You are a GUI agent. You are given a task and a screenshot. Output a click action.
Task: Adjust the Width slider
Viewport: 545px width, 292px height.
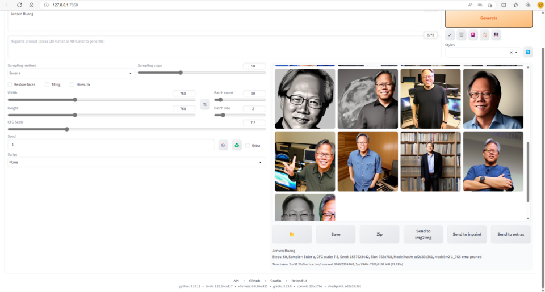pyautogui.click(x=102, y=100)
